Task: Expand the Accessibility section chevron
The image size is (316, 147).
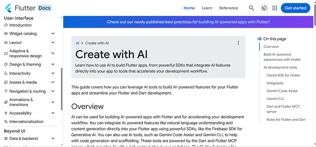Action: pyautogui.click(x=53, y=113)
